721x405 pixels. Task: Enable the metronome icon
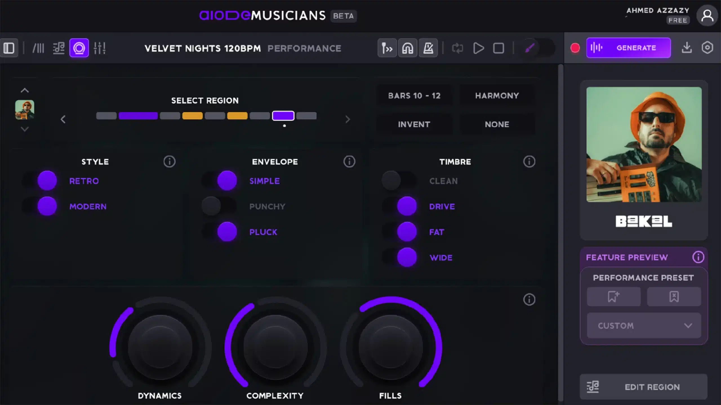[x=428, y=48]
